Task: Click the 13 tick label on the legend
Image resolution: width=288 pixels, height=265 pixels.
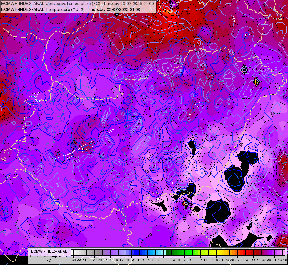Action: pos(200,260)
